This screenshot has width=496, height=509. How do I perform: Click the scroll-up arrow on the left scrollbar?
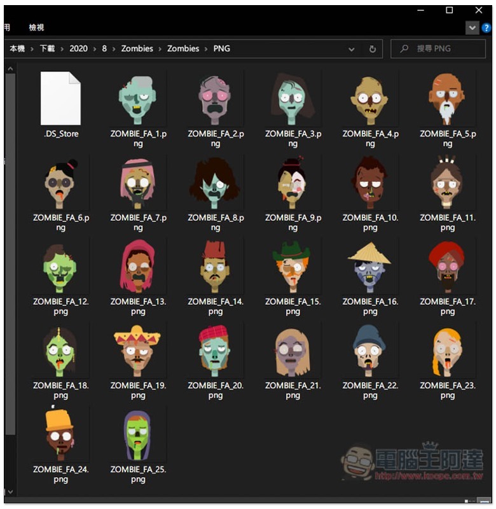tap(10, 68)
